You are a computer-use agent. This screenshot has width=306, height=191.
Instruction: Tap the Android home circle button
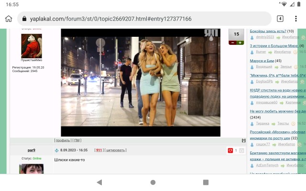pos(153,182)
